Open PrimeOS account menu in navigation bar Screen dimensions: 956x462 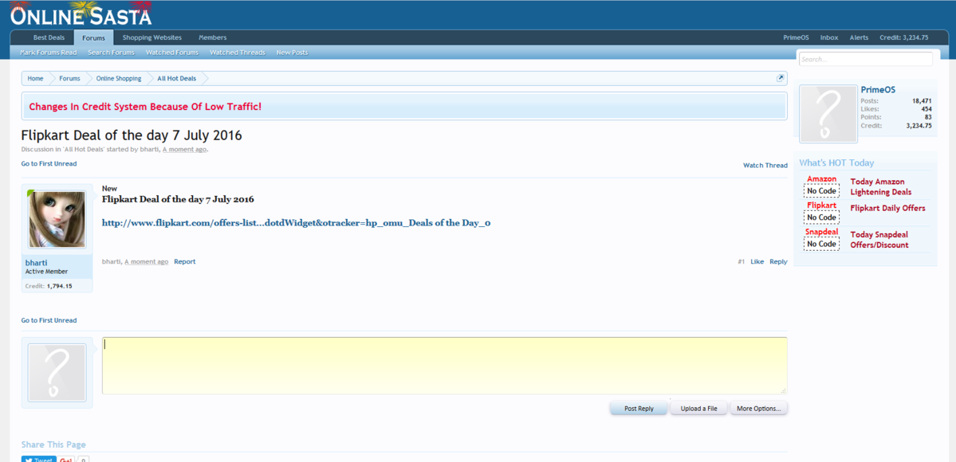(x=796, y=37)
